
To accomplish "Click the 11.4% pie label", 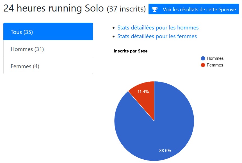I will [143, 92].
